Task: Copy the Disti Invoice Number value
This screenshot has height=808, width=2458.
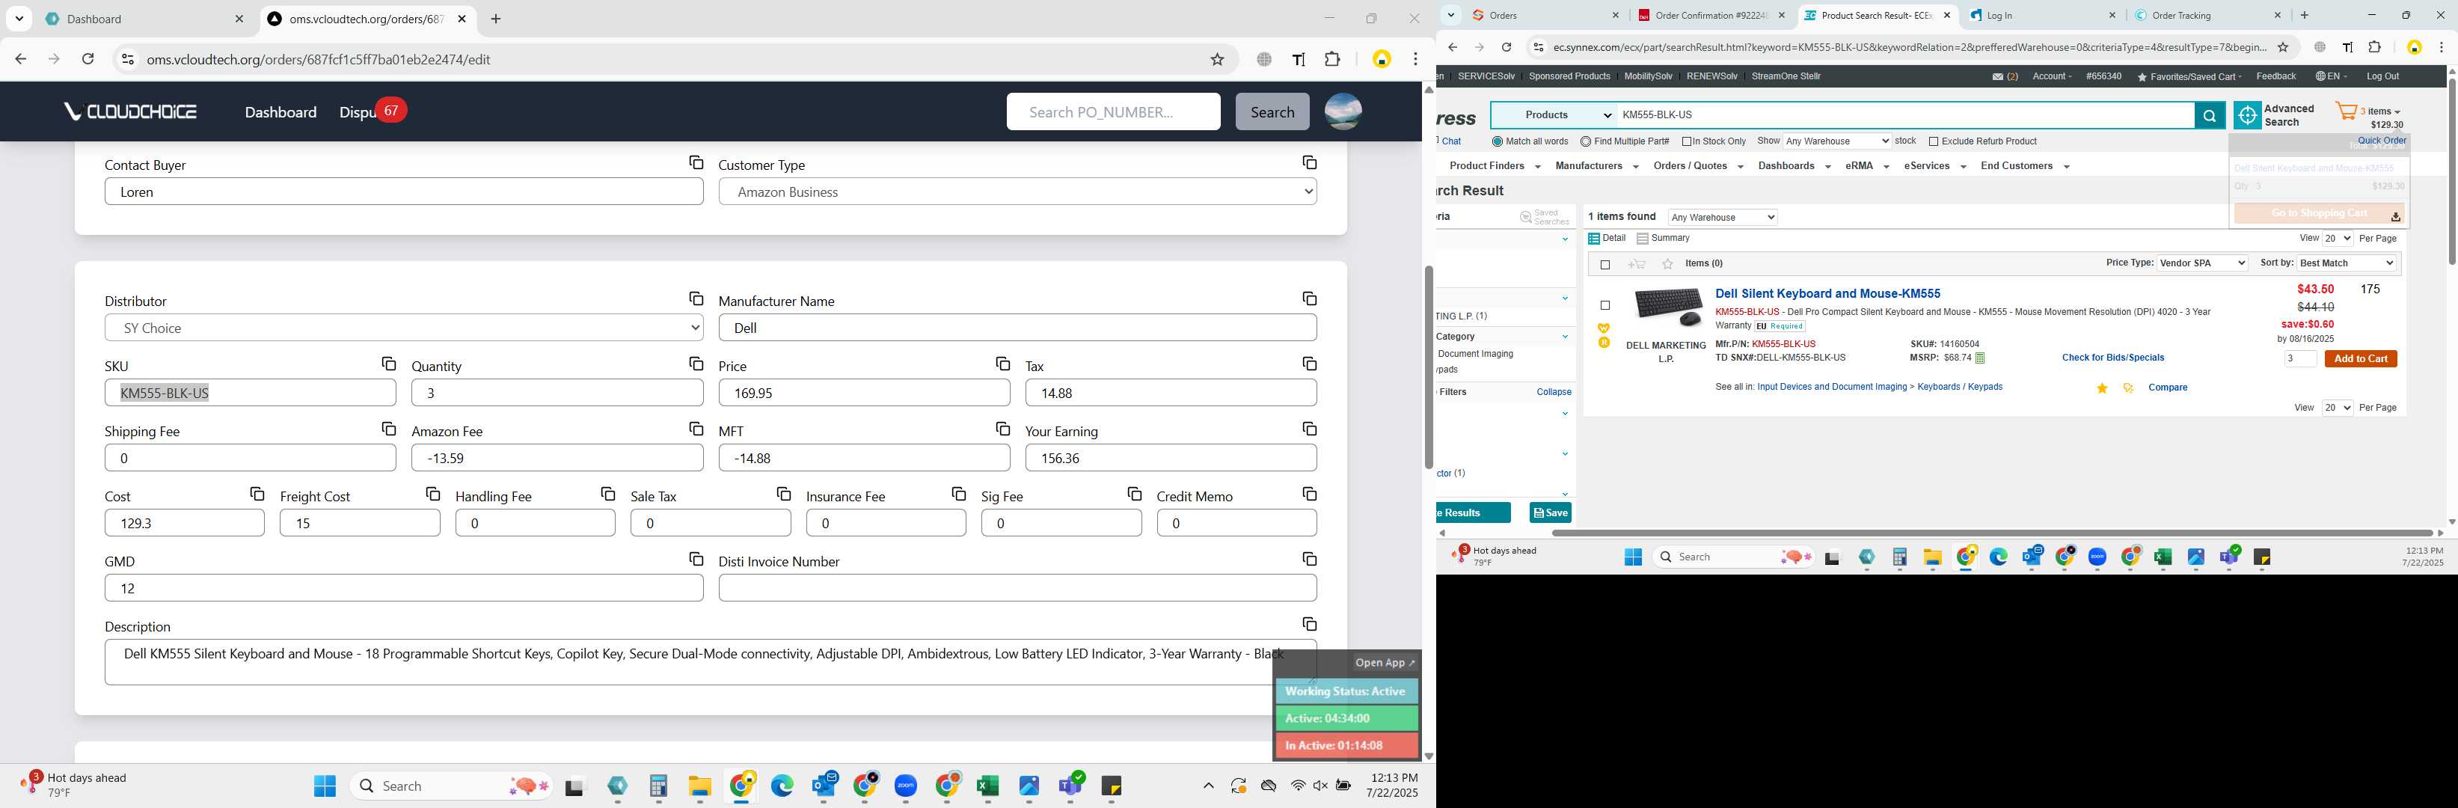Action: tap(1309, 559)
